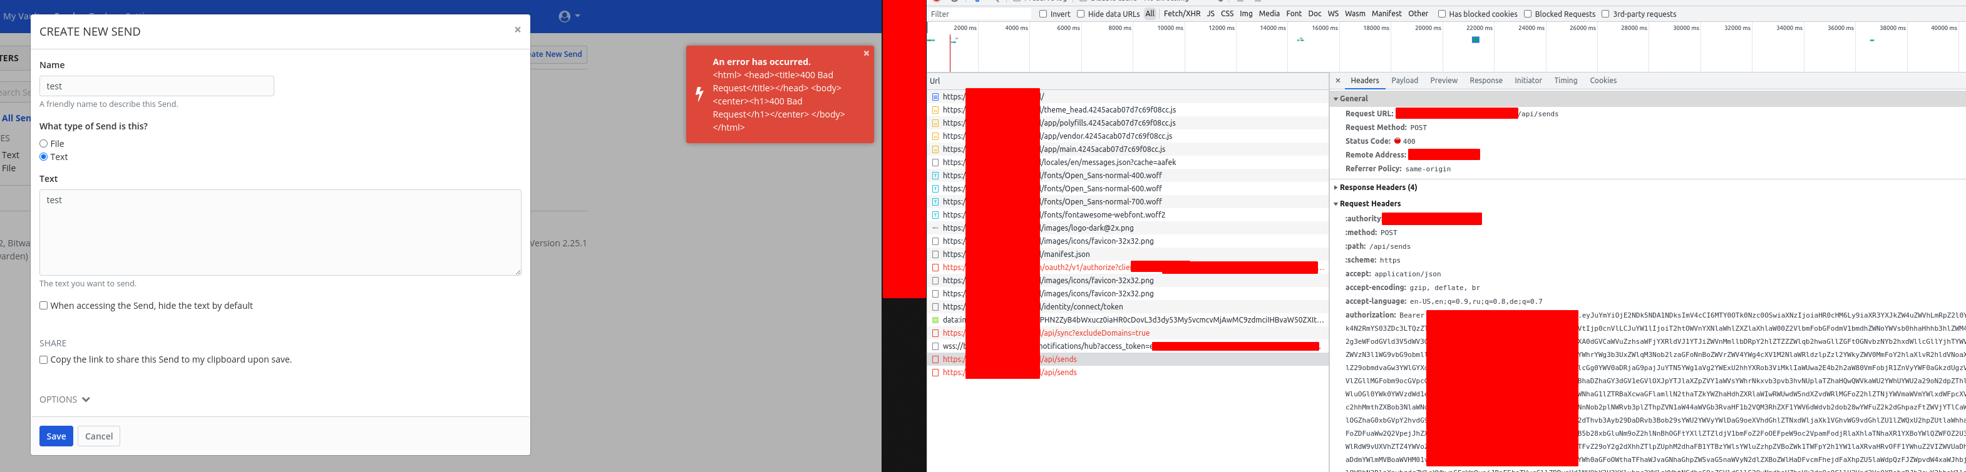Image resolution: width=1966 pixels, height=472 pixels.
Task: Close the request details pane in DevTools
Action: point(1338,80)
